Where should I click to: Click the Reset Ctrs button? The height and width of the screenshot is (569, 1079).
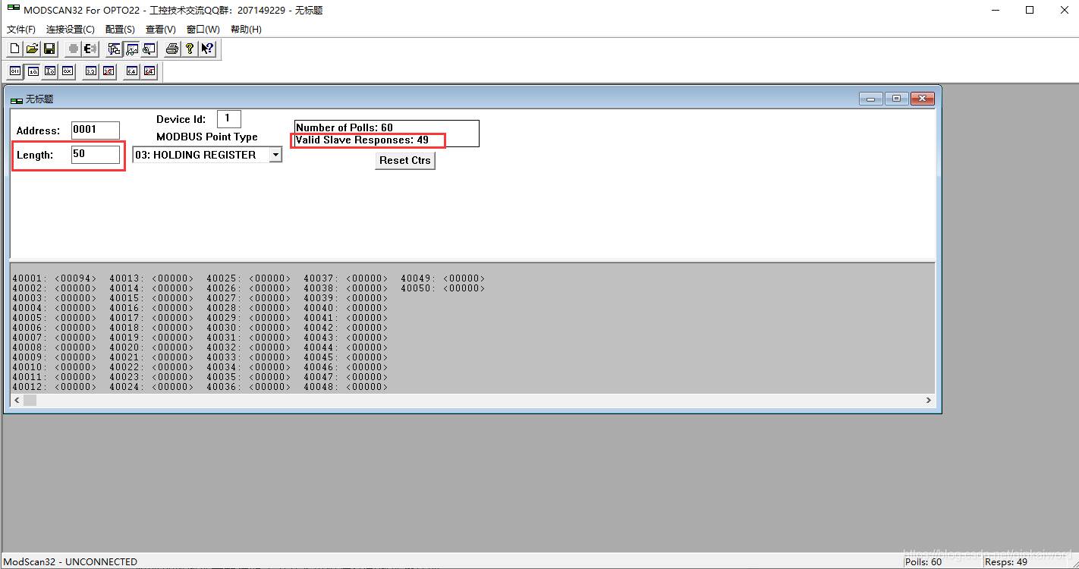(405, 160)
